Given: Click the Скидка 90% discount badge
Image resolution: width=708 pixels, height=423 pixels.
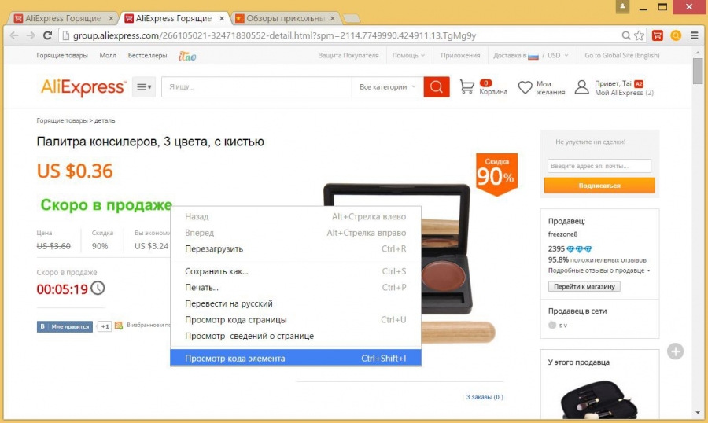Looking at the screenshot, I should point(496,175).
